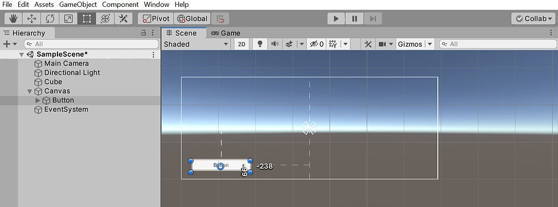Toggle grid snapping button in toolbar
The image size is (558, 207).
[x=220, y=19]
